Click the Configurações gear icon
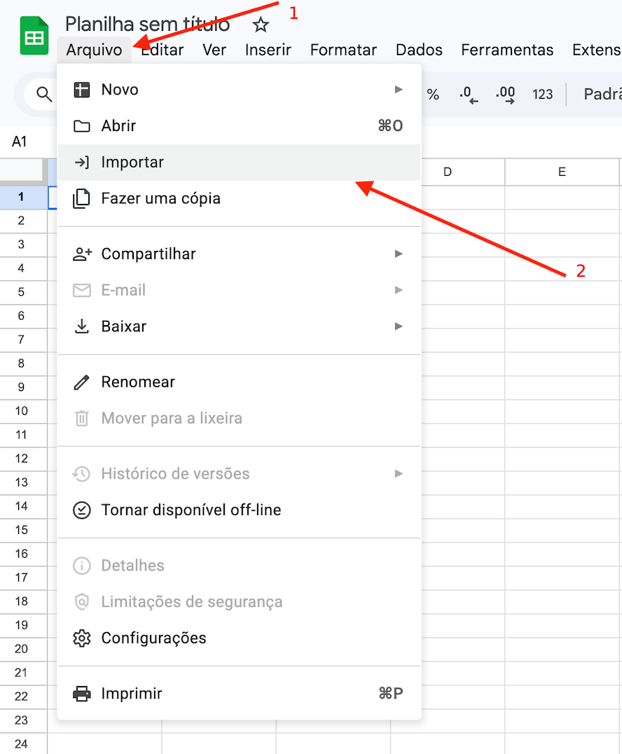The height and width of the screenshot is (754, 622). (82, 638)
